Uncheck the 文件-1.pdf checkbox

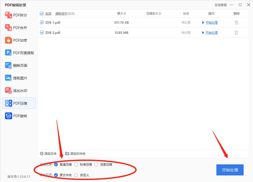coord(42,22)
